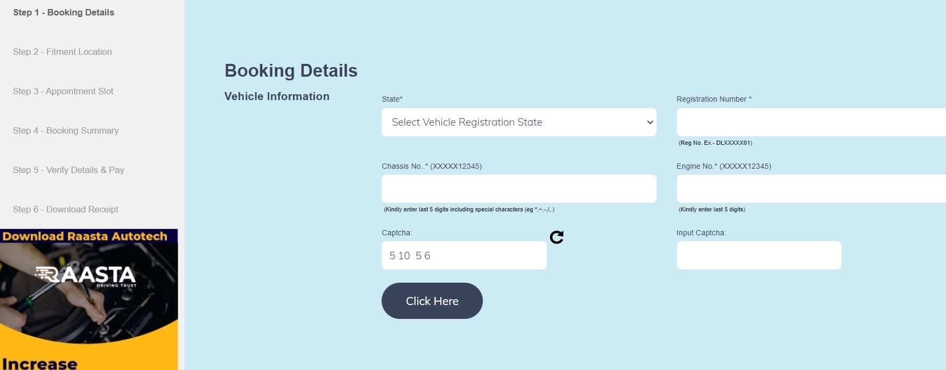Image resolution: width=946 pixels, height=370 pixels.
Task: Open Step 6 - Download Receipt
Action: pos(65,209)
